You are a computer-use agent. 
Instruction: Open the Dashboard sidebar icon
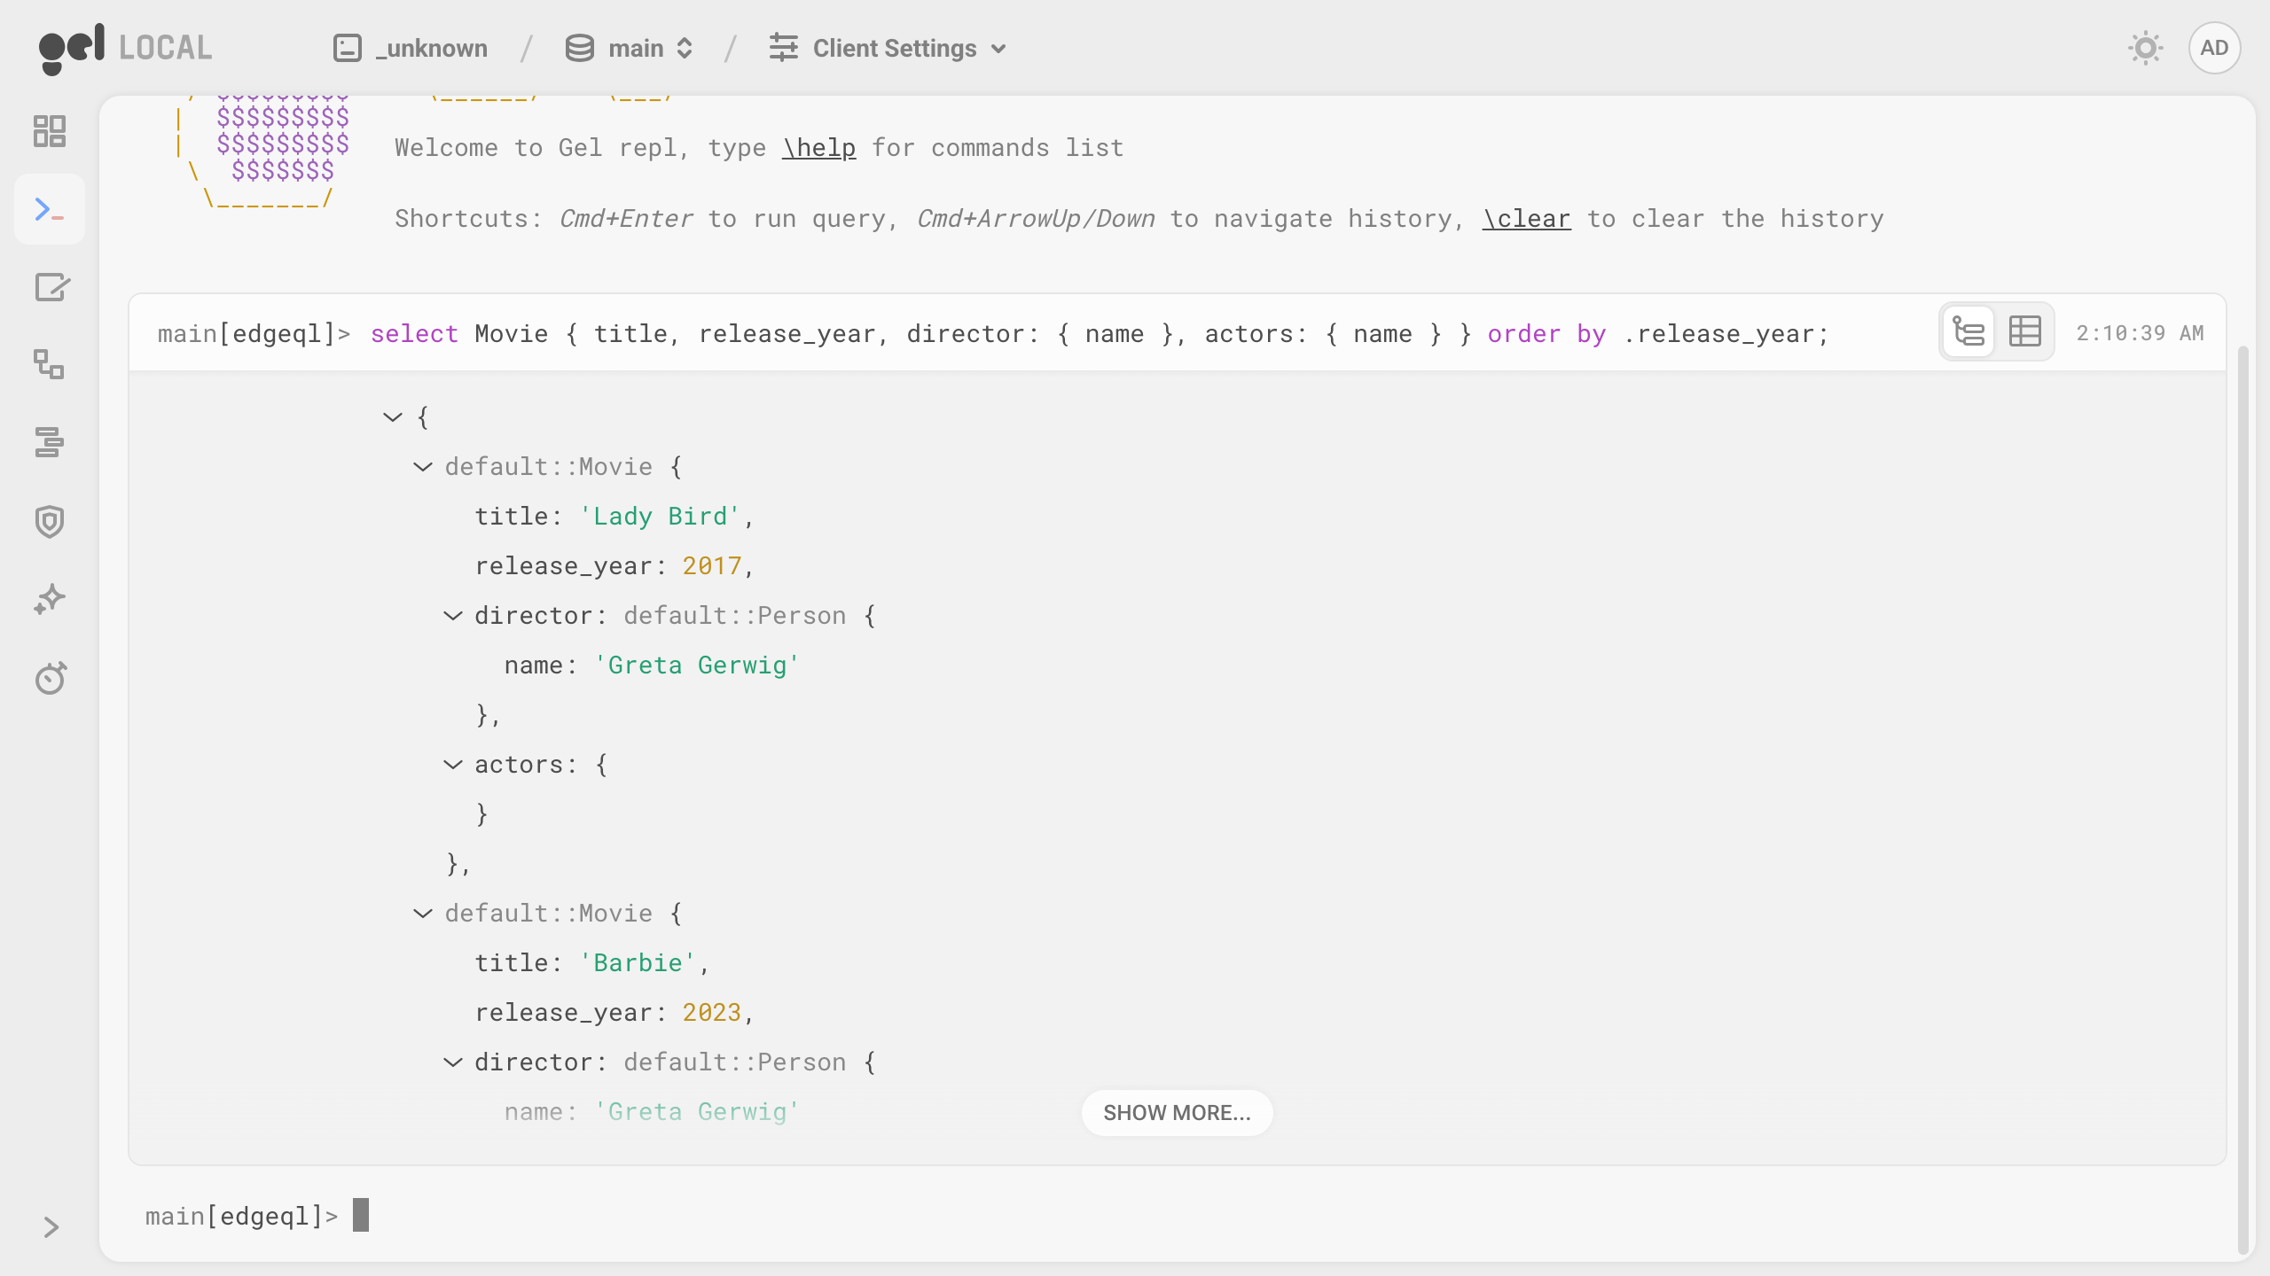50,131
